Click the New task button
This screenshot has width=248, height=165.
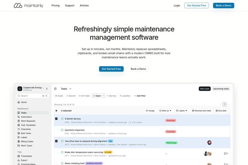[x=205, y=89]
